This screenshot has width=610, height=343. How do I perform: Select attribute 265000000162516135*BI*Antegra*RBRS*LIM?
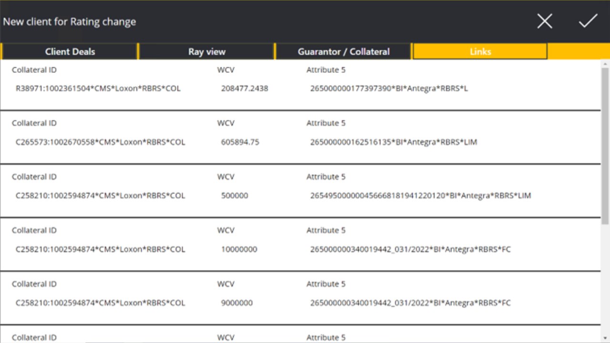tap(394, 142)
